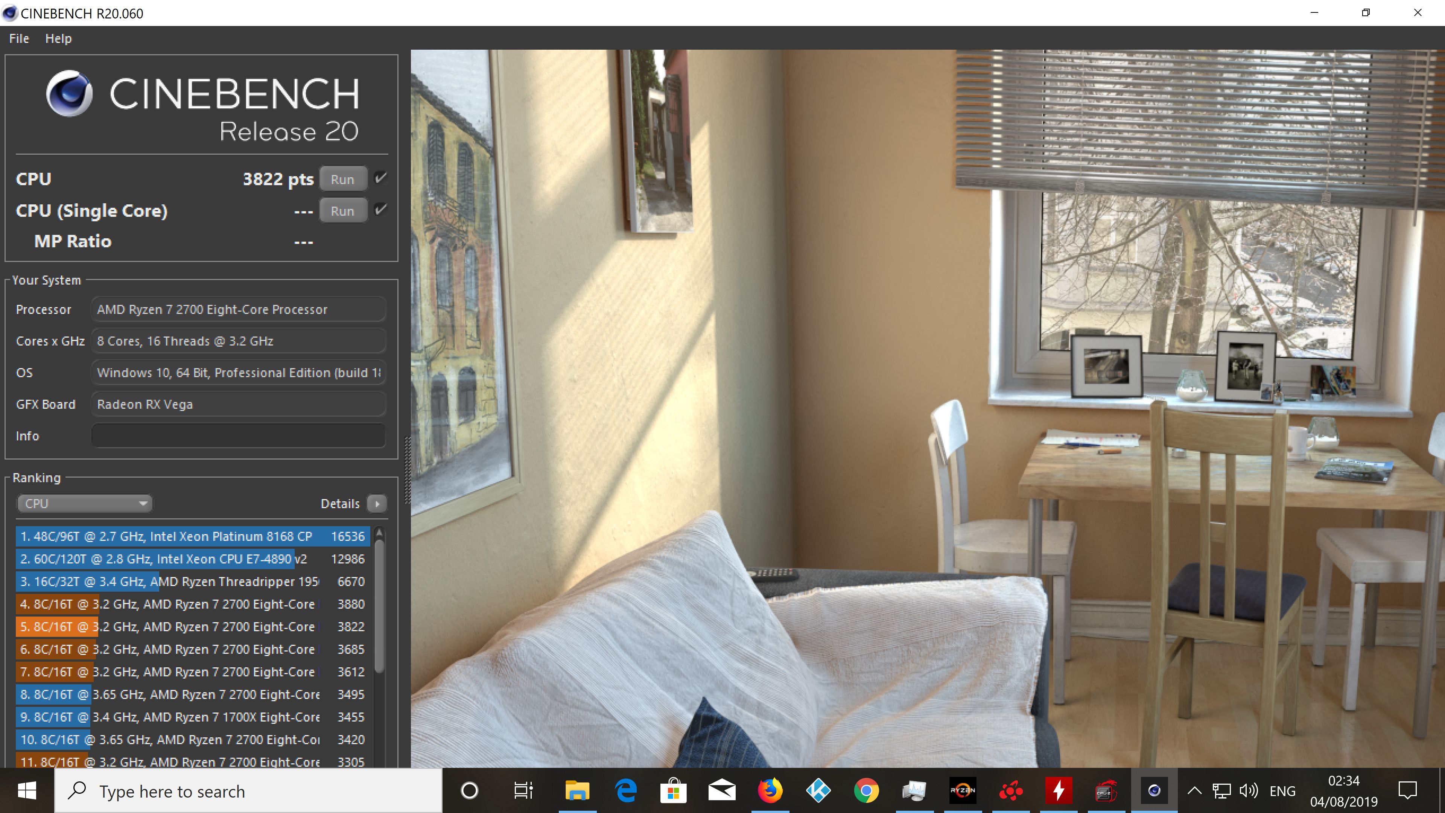The height and width of the screenshot is (813, 1445).
Task: Open the Mail app from the taskbar
Action: coord(722,790)
